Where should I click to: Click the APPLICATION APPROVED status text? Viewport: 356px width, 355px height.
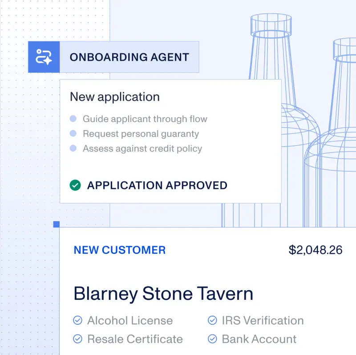157,185
